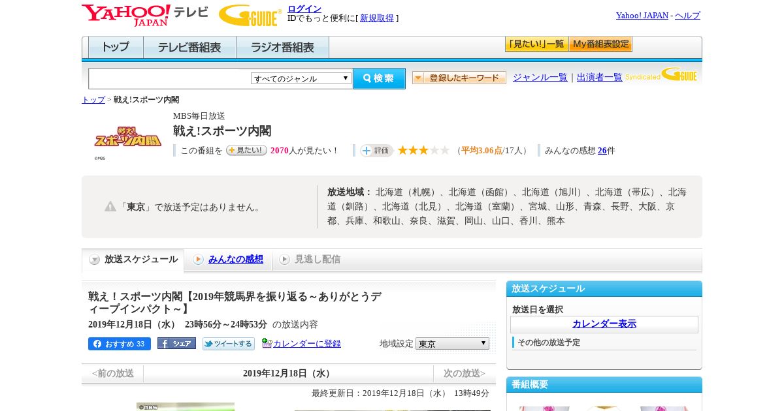Click the 放送スケジュール tab arrow icon

tap(95, 260)
